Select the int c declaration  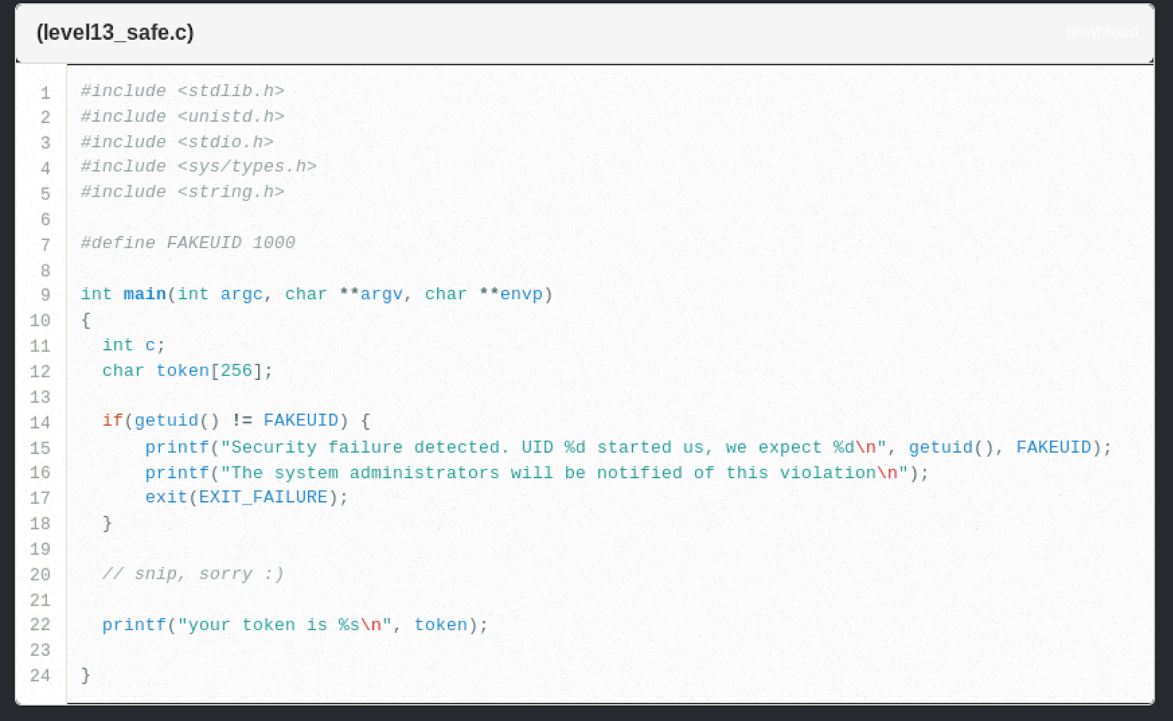click(x=132, y=345)
